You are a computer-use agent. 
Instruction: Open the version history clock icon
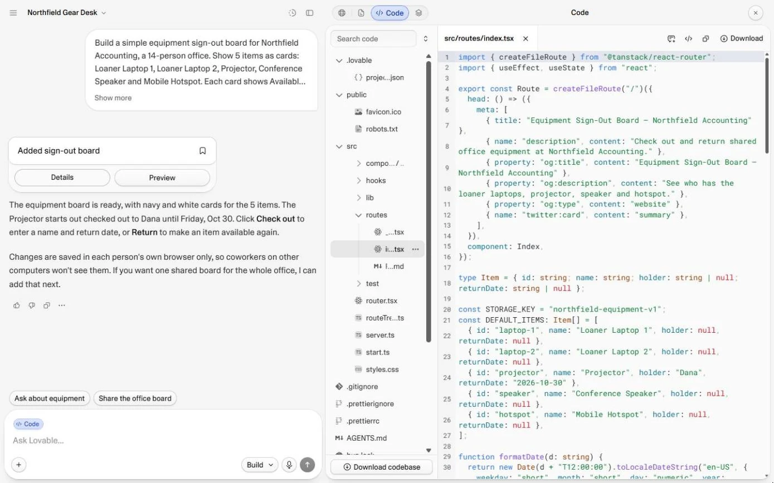pyautogui.click(x=292, y=13)
